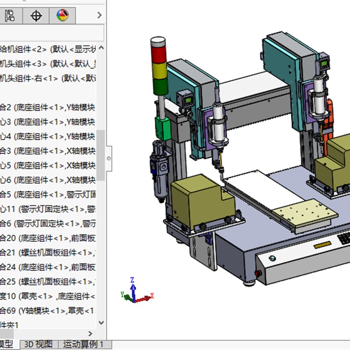Open the FeatureManager design tree tab
Image resolution: width=350 pixels, height=350 pixels.
[10, 16]
